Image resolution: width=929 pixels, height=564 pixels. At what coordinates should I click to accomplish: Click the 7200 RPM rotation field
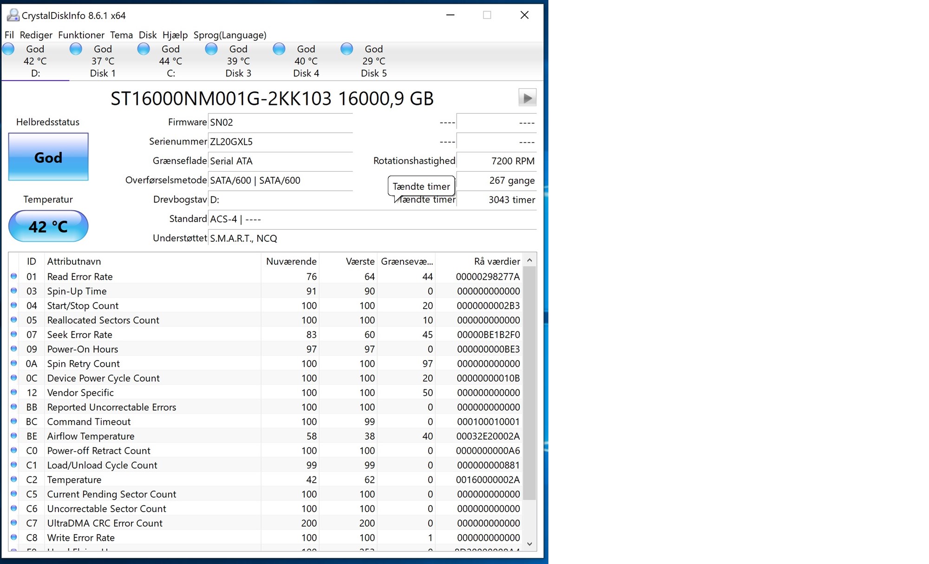[497, 161]
